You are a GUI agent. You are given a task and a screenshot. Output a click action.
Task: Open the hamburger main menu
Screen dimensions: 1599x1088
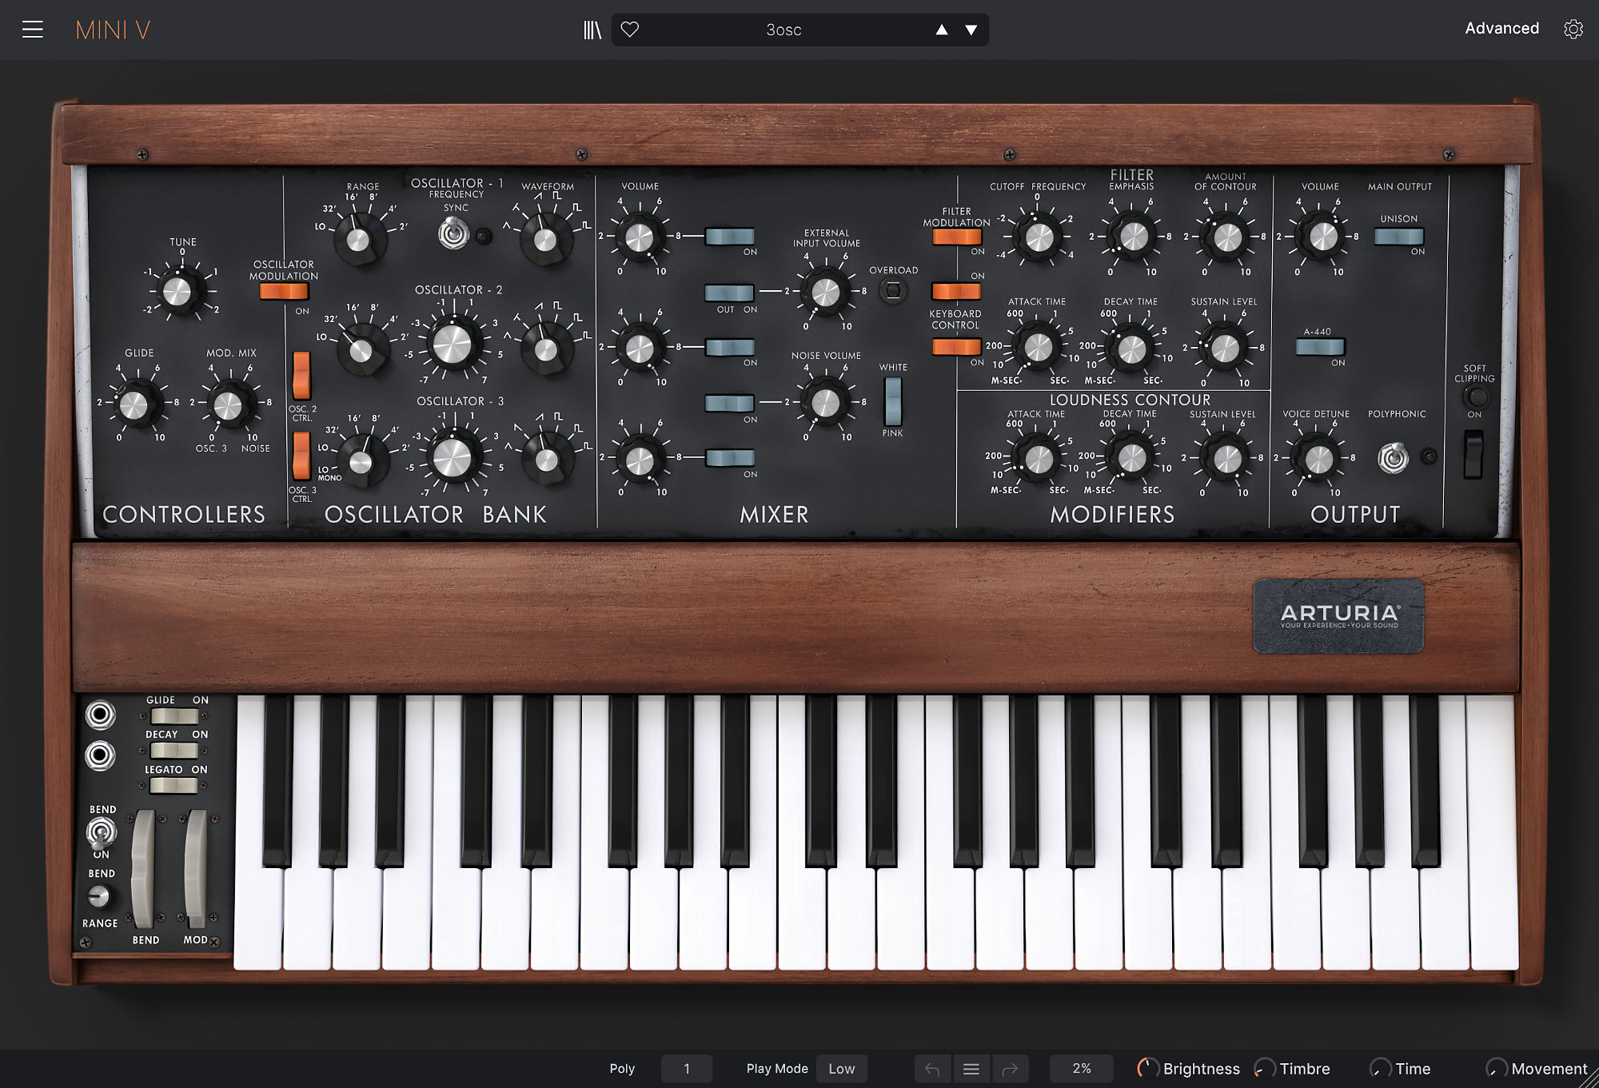click(33, 30)
